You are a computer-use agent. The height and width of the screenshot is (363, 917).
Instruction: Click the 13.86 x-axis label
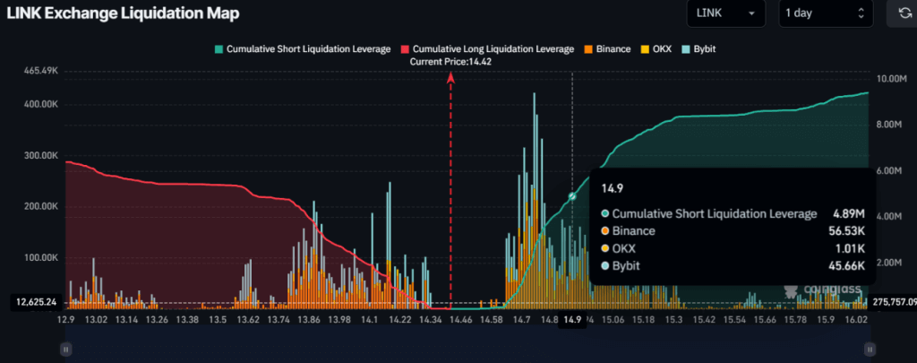point(308,320)
